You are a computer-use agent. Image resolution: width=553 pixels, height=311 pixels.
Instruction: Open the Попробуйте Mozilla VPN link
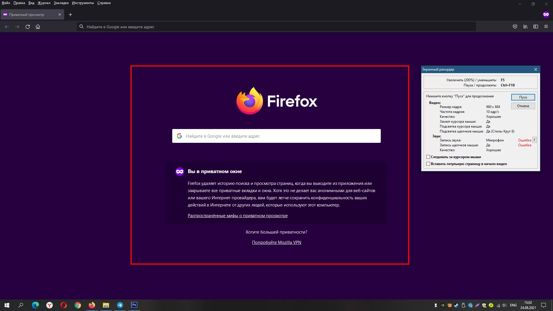point(276,242)
